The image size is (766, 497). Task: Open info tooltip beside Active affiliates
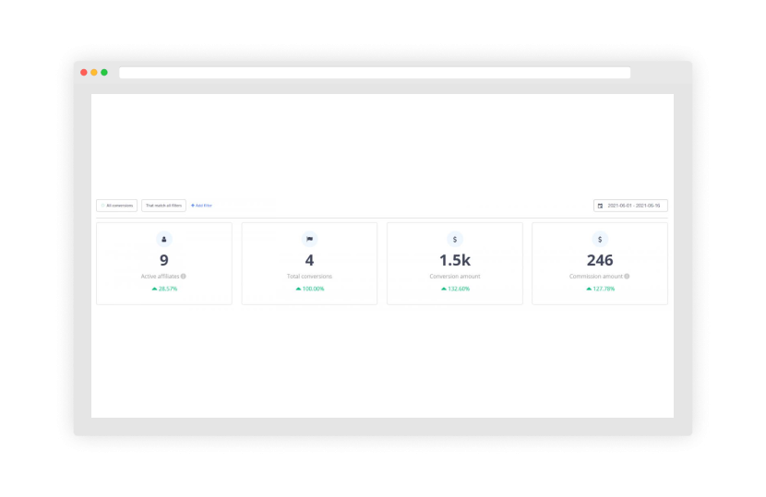click(184, 276)
